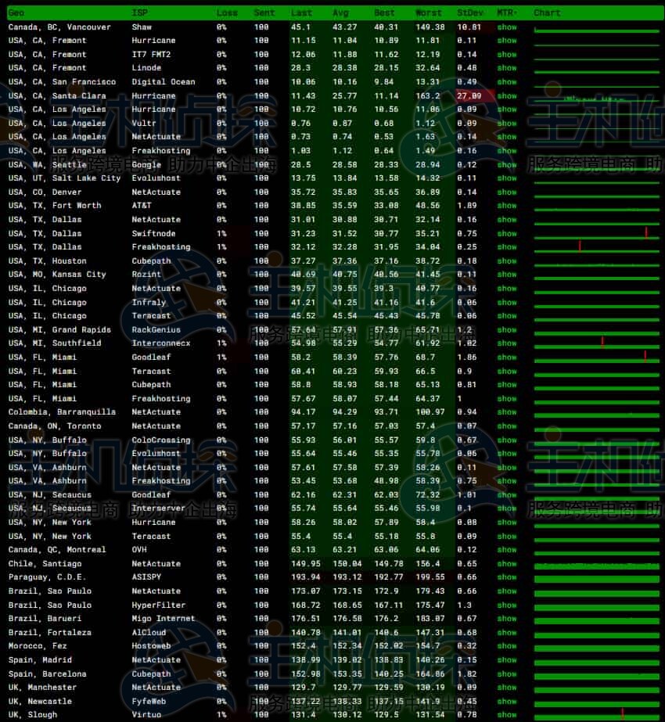The image size is (665, 722).
Task: Sort by the Loss column header
Action: (227, 13)
